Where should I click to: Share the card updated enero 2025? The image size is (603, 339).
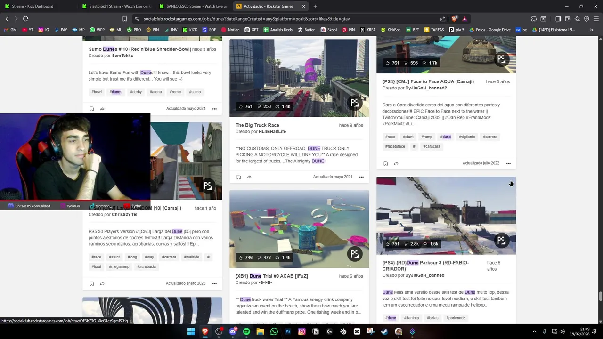102,283
